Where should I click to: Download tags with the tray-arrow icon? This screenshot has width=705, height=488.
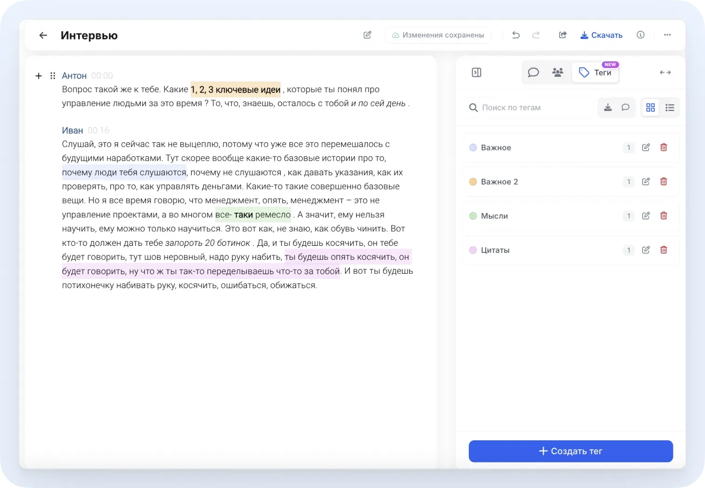608,108
